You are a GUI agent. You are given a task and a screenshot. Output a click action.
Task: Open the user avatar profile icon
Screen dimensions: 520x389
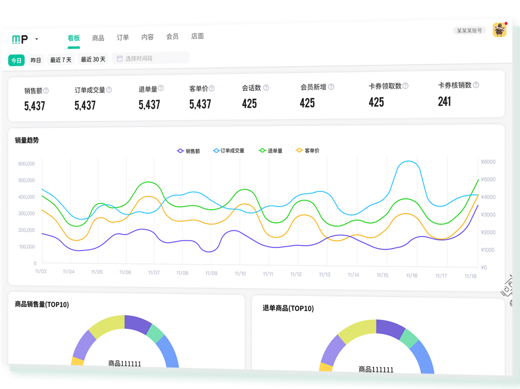(x=500, y=30)
